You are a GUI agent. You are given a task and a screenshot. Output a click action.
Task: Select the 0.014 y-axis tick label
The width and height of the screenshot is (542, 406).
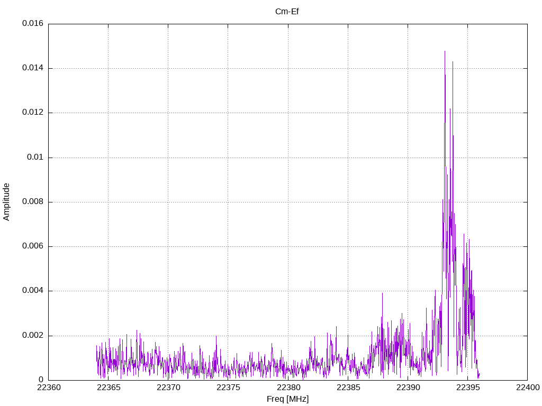(x=32, y=68)
